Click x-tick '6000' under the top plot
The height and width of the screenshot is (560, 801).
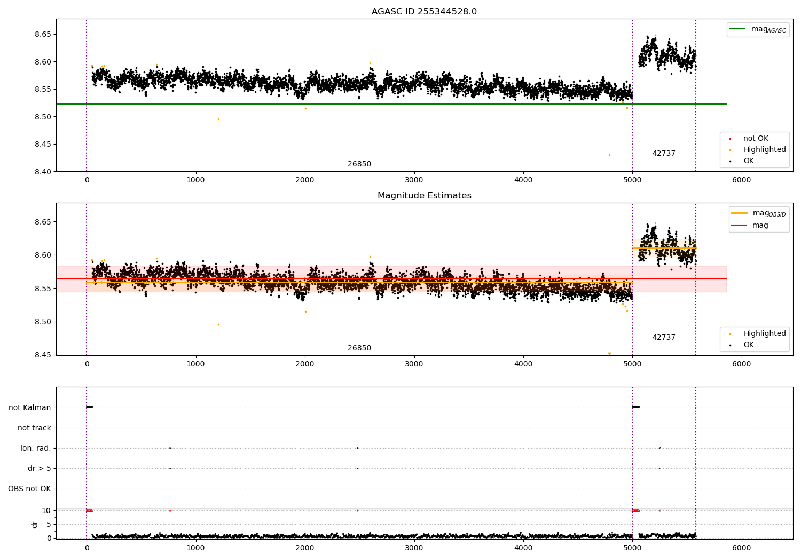[741, 180]
